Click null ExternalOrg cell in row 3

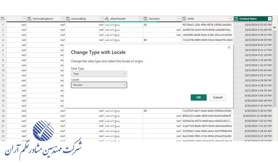click(85, 35)
